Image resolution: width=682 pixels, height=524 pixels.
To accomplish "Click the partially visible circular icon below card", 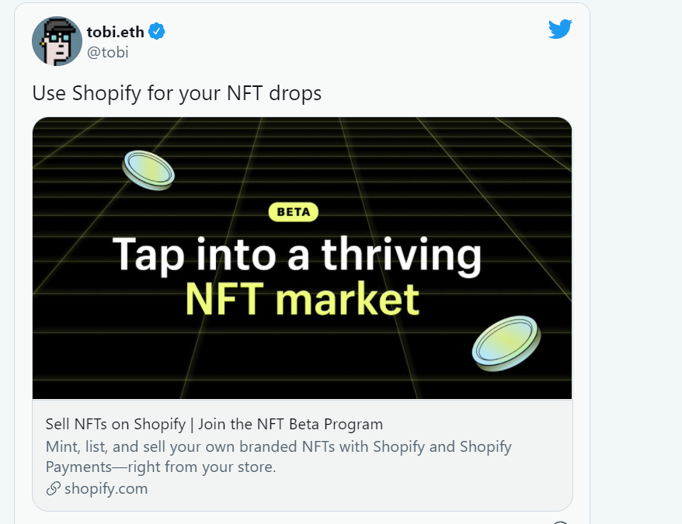I will pyautogui.click(x=560, y=522).
